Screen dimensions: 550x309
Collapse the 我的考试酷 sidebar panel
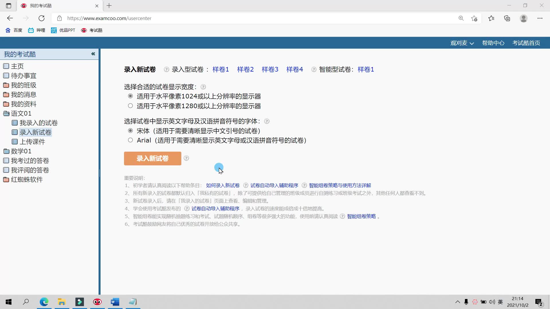click(93, 54)
